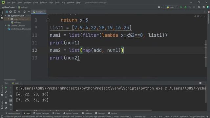This screenshot has height=118, width=210.
Task: Open the File menu
Action: pos(9,3)
